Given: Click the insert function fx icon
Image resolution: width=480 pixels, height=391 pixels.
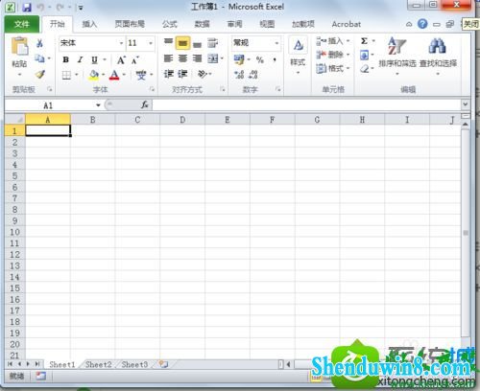Looking at the screenshot, I should pos(145,104).
